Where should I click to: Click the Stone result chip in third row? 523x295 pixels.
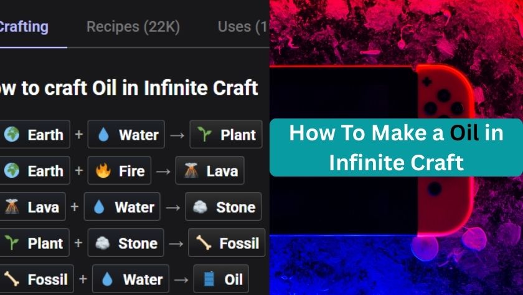(x=223, y=206)
